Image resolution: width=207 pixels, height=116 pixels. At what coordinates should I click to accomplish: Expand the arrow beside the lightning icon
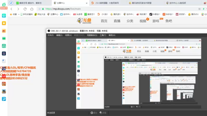coord(206,9)
